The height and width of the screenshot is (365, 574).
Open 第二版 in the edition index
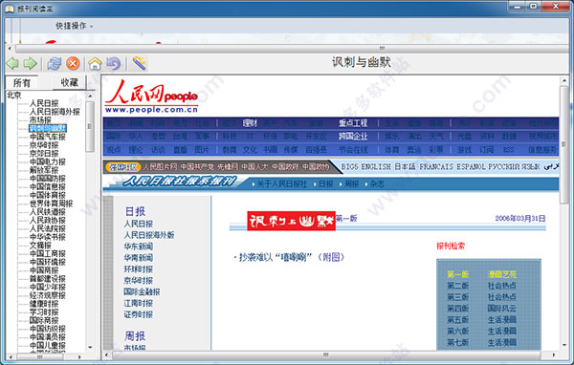[457, 286]
